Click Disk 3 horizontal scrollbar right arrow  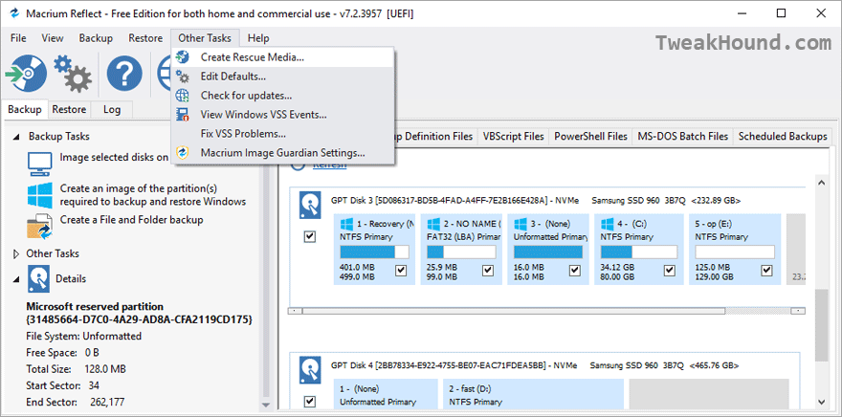click(x=800, y=311)
